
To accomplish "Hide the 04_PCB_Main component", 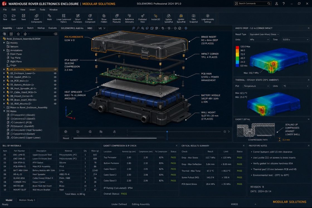I will pyautogui.click(x=55, y=81).
